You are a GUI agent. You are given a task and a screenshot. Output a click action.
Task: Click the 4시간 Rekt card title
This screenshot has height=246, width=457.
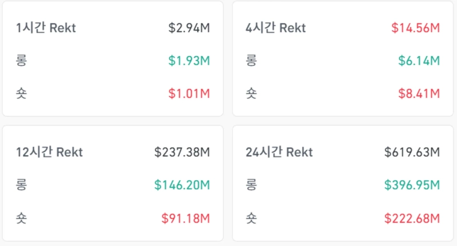tap(275, 28)
